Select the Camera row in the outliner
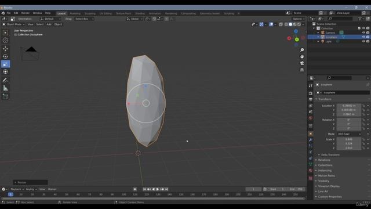This screenshot has height=209, width=371. click(x=339, y=33)
